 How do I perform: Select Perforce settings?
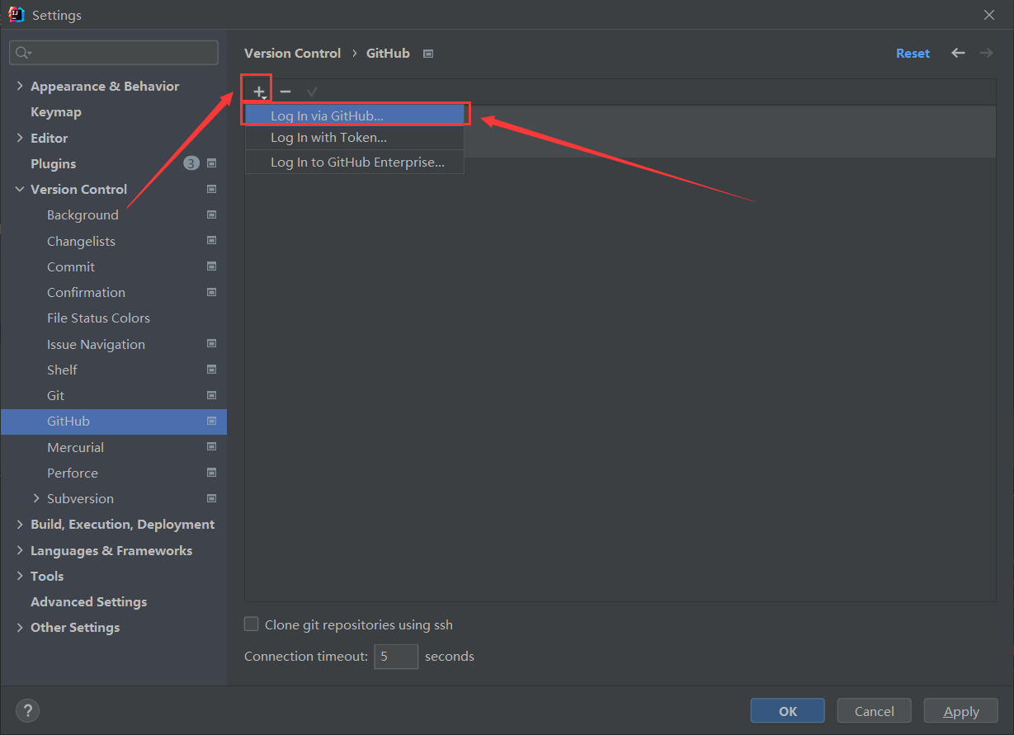pyautogui.click(x=73, y=473)
